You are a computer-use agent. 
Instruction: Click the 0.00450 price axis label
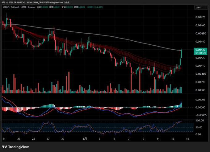click(201, 33)
